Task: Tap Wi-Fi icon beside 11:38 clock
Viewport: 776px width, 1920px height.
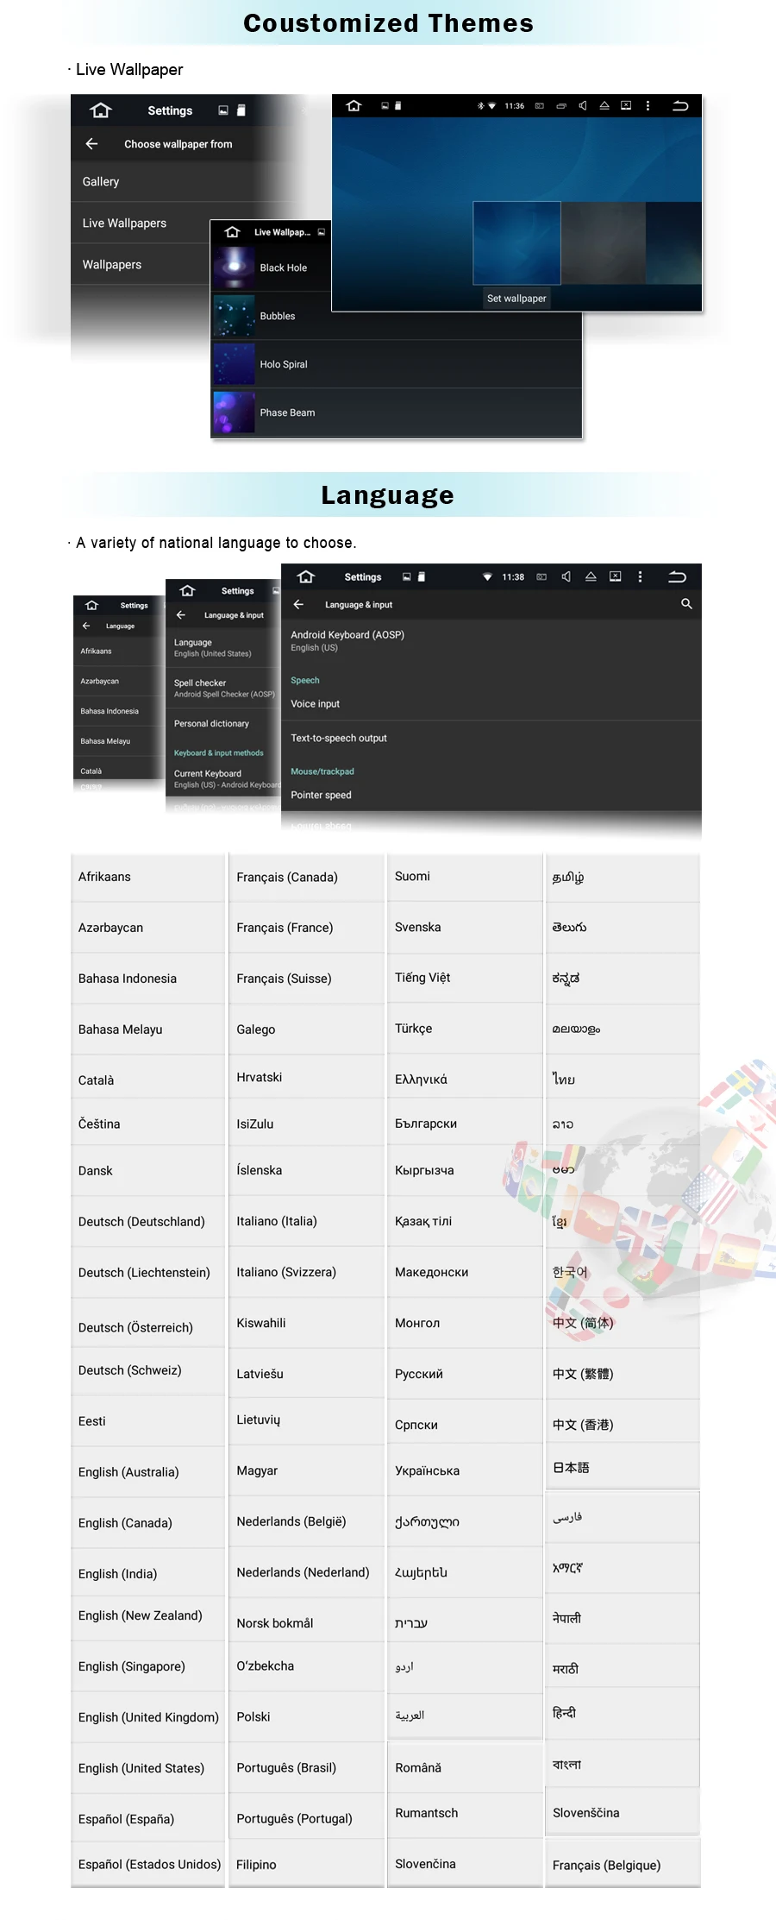Action: tap(487, 577)
